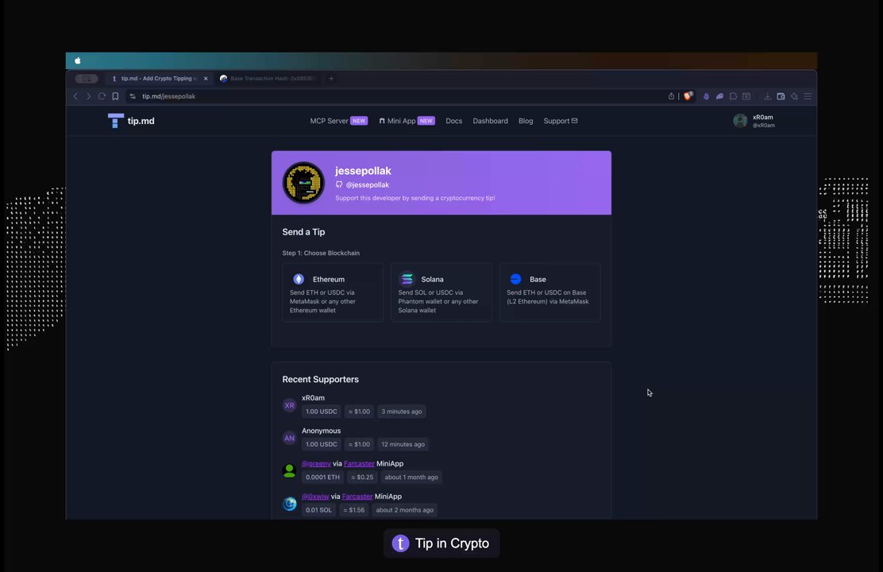Viewport: 883px width, 572px height.
Task: Click the "Recent Supporters" heading
Action: 321,379
